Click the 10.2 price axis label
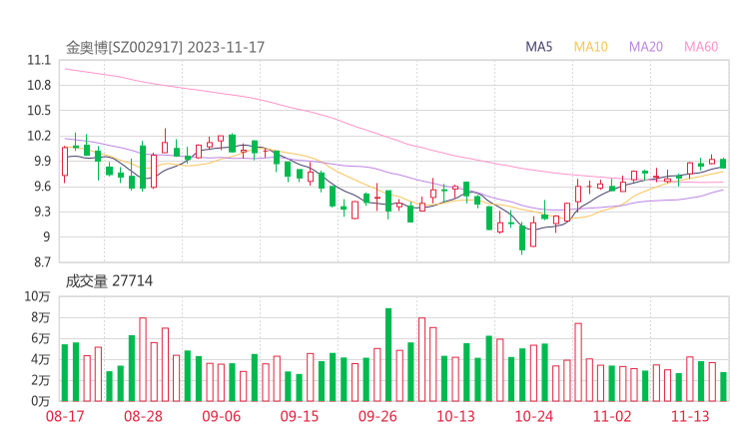Image resolution: width=739 pixels, height=439 pixels. (x=39, y=136)
